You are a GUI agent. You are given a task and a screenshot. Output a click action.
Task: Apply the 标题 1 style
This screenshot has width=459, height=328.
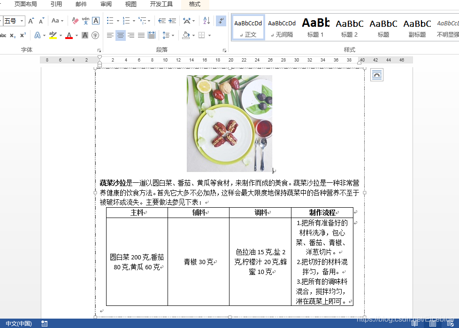tap(315, 27)
